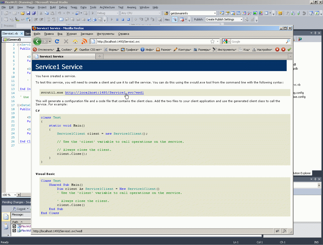Click Save All in Visual Studio toolbar
323x245 pixels.
(34, 13)
